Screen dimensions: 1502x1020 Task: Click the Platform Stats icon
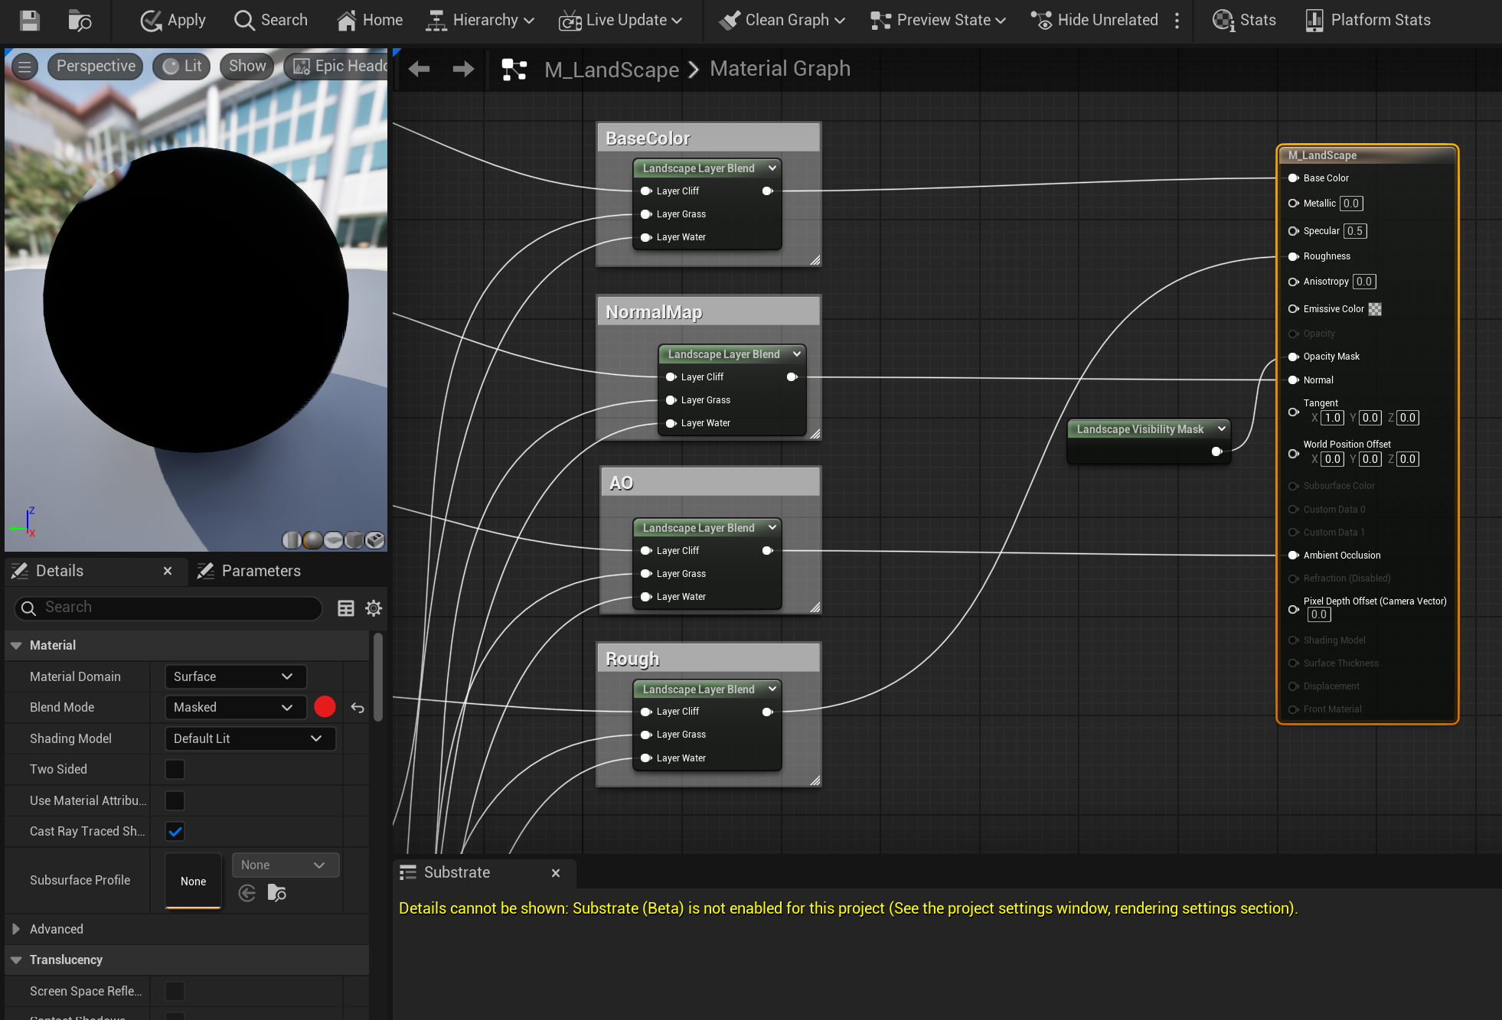tap(1314, 20)
